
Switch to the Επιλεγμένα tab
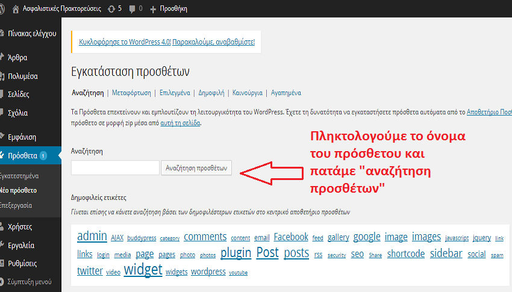coord(175,93)
